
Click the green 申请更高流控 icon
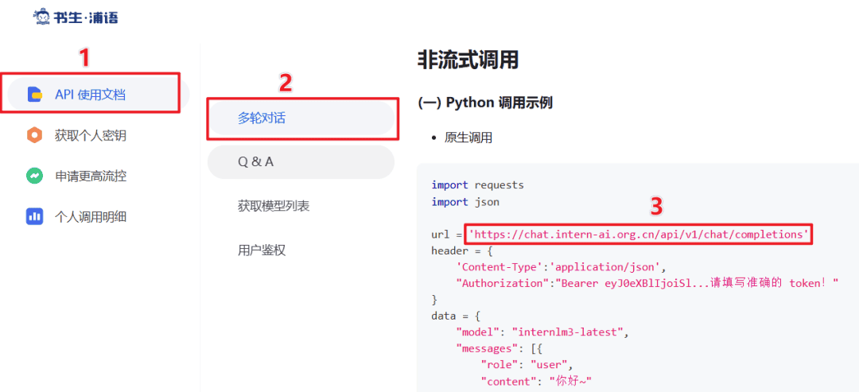pos(34,176)
